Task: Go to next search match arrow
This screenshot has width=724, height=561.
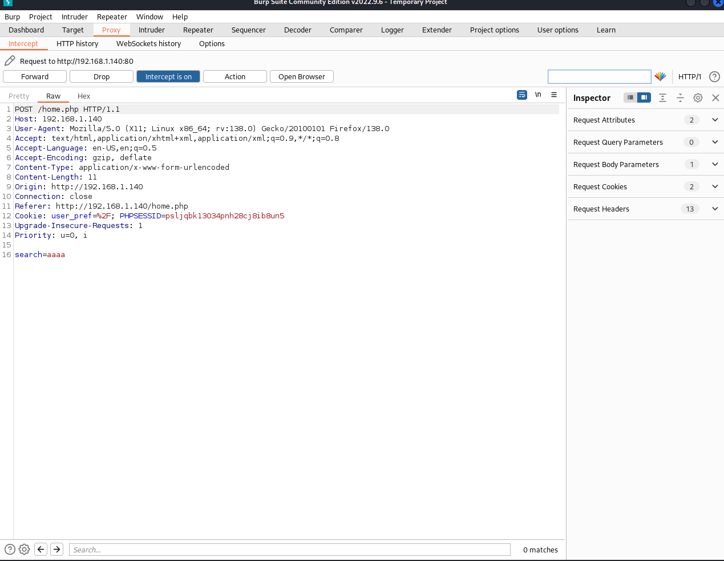Action: [57, 550]
